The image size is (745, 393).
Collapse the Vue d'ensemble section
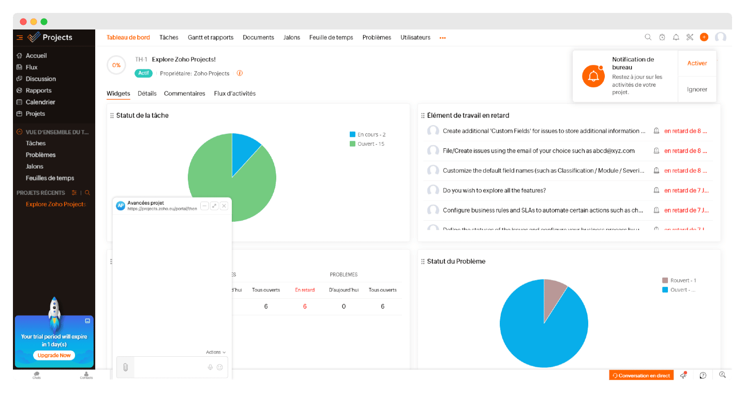point(20,132)
